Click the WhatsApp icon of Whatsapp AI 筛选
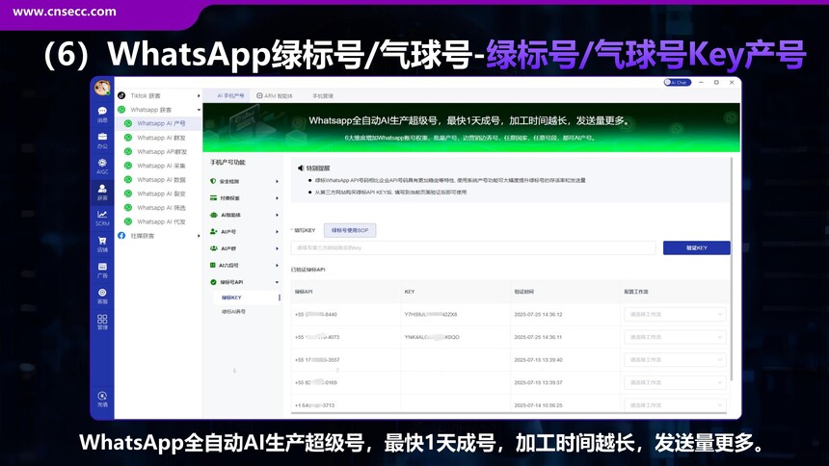The image size is (829, 466). pyautogui.click(x=128, y=208)
